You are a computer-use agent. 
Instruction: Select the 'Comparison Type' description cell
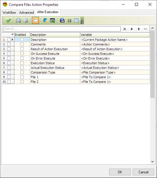point(55,72)
